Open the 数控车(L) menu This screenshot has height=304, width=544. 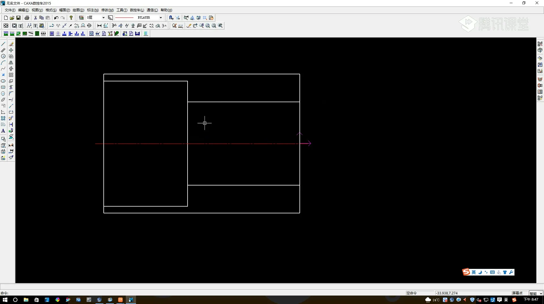coord(137,10)
